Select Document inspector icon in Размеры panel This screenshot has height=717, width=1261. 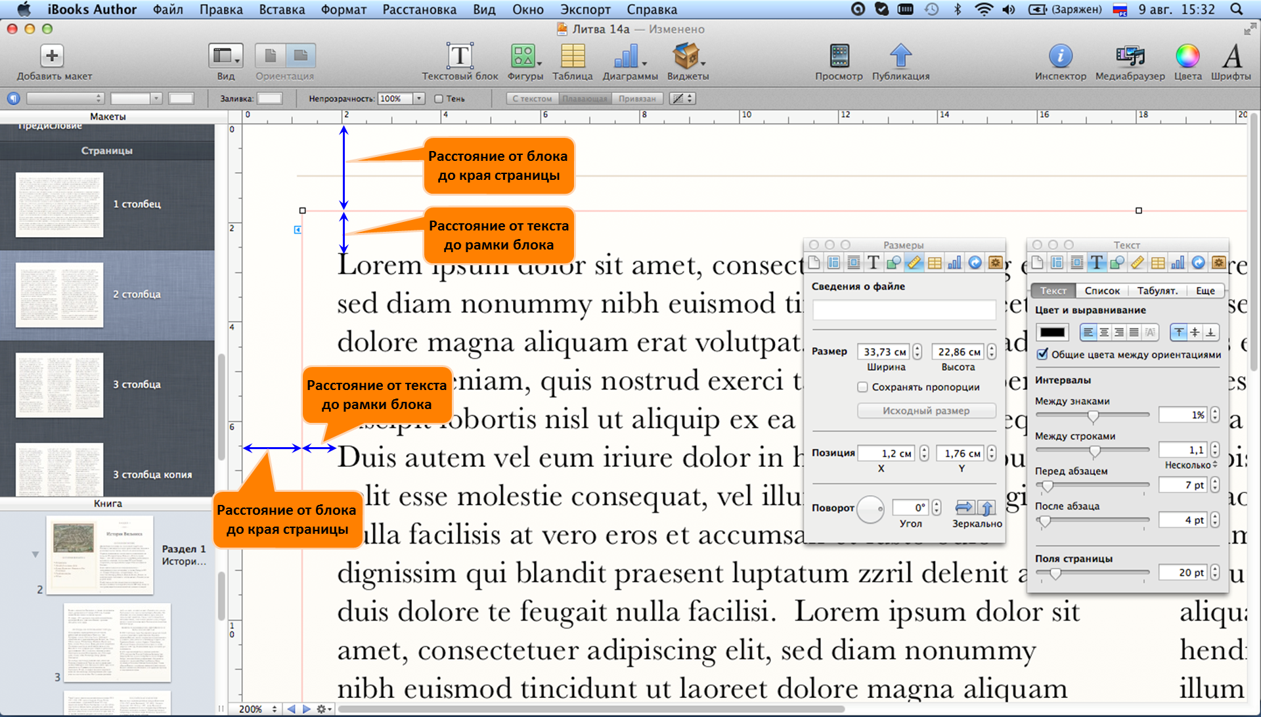point(814,263)
